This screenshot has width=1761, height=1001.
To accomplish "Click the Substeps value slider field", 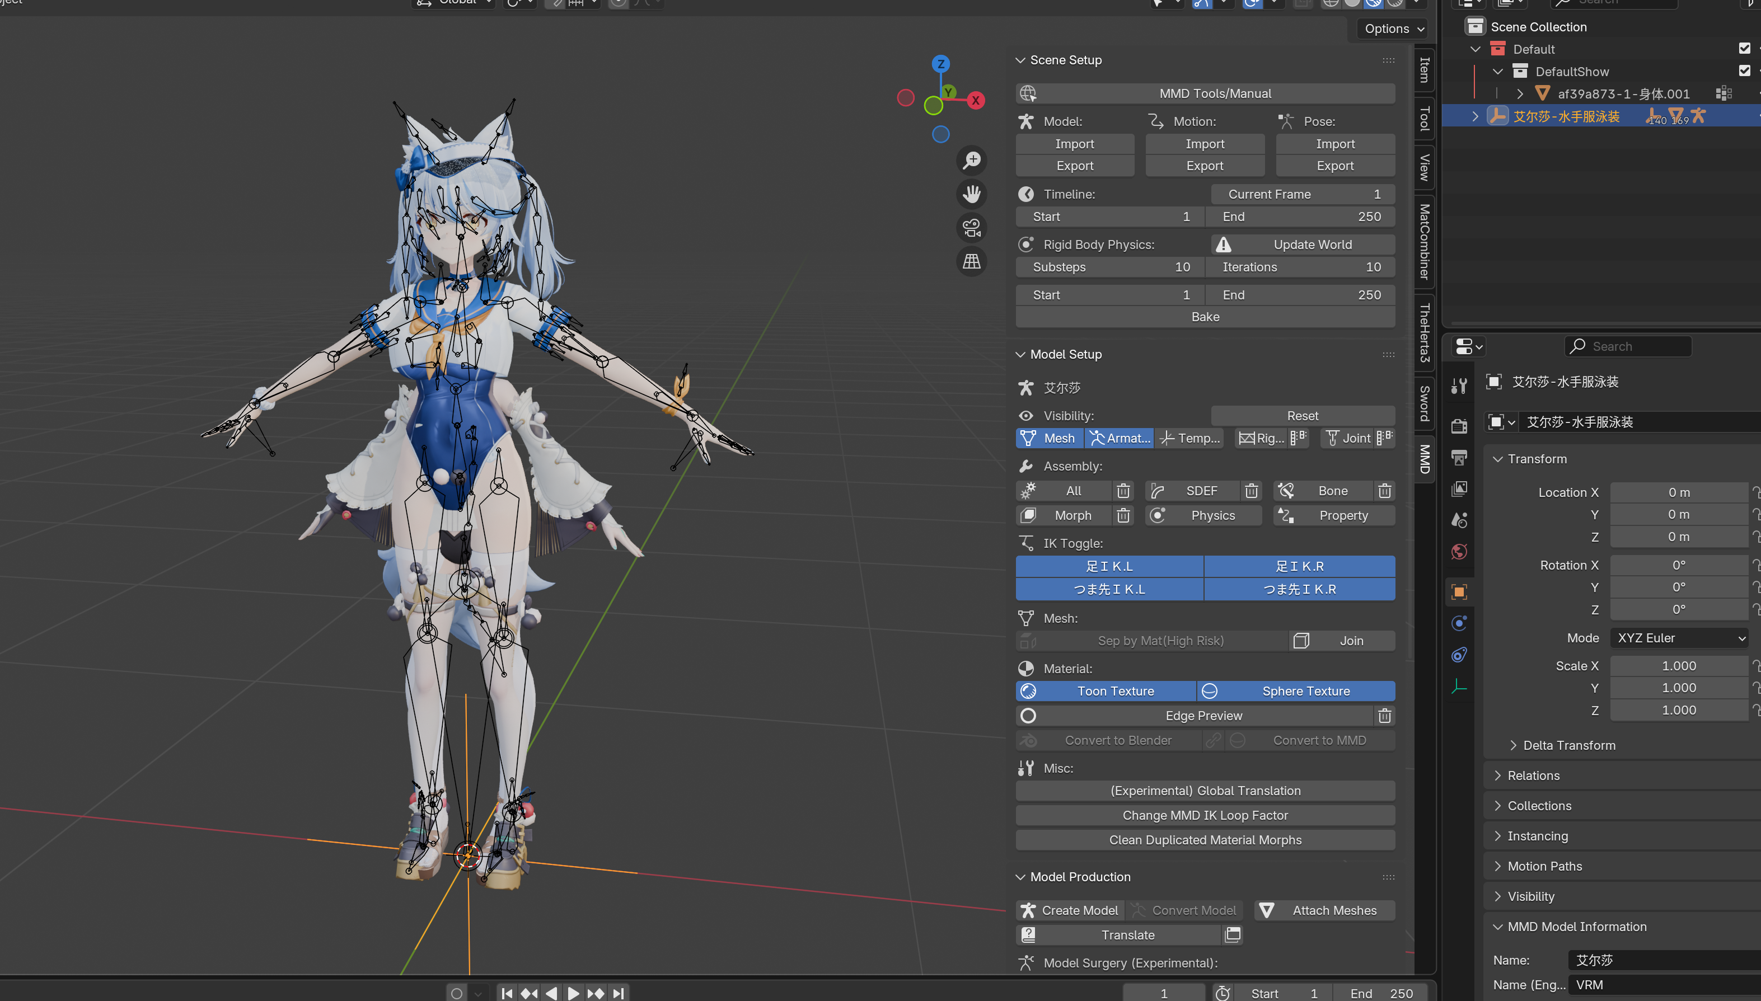I will pyautogui.click(x=1110, y=267).
